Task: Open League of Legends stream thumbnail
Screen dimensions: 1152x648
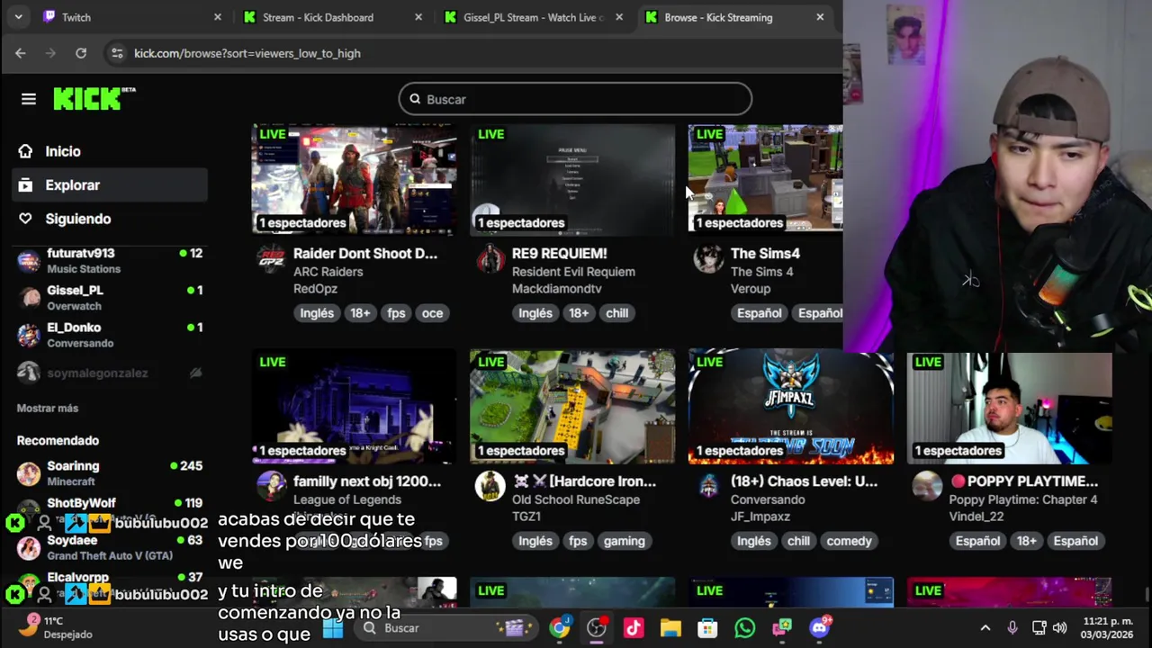Action: [354, 408]
